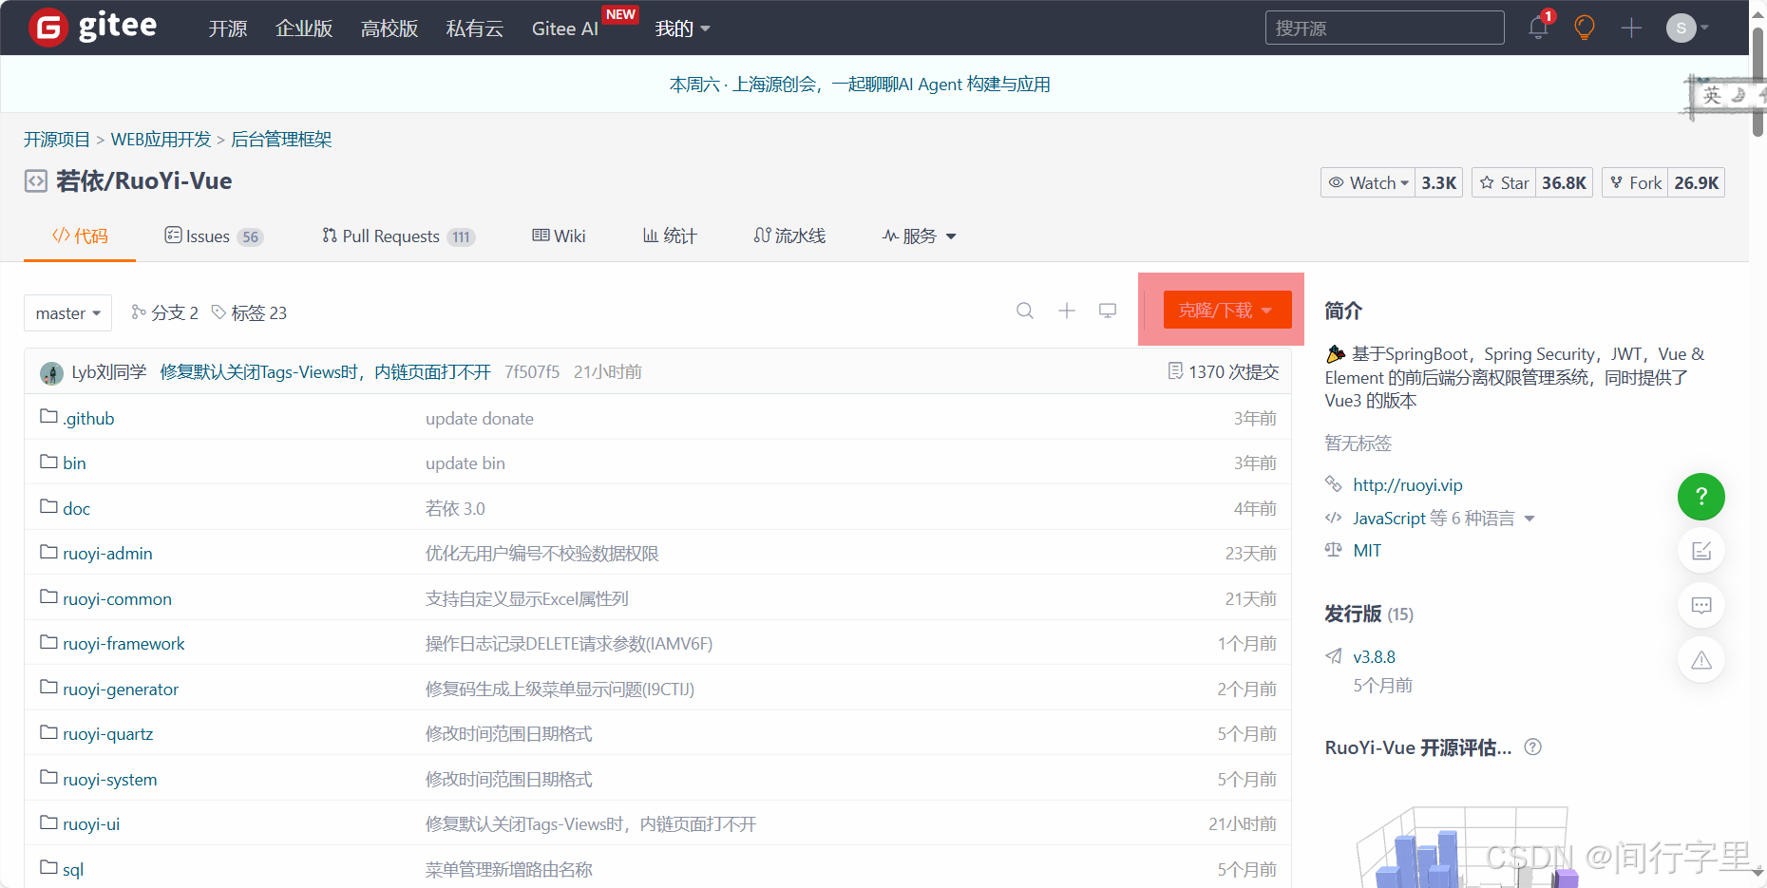Image resolution: width=1767 pixels, height=888 pixels.
Task: View the 3.3K watchers count
Action: [x=1438, y=182]
